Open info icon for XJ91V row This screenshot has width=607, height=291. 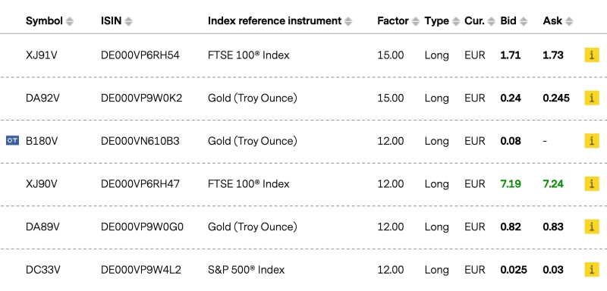pyautogui.click(x=592, y=55)
